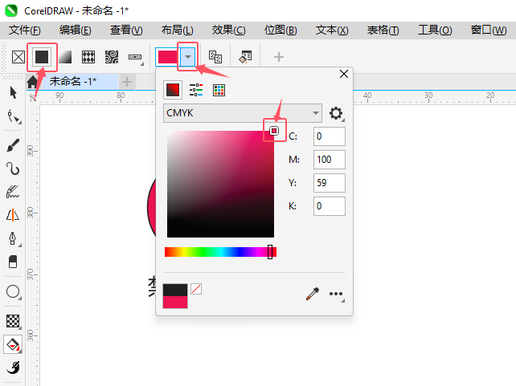Click the plus button on property bar

279,57
